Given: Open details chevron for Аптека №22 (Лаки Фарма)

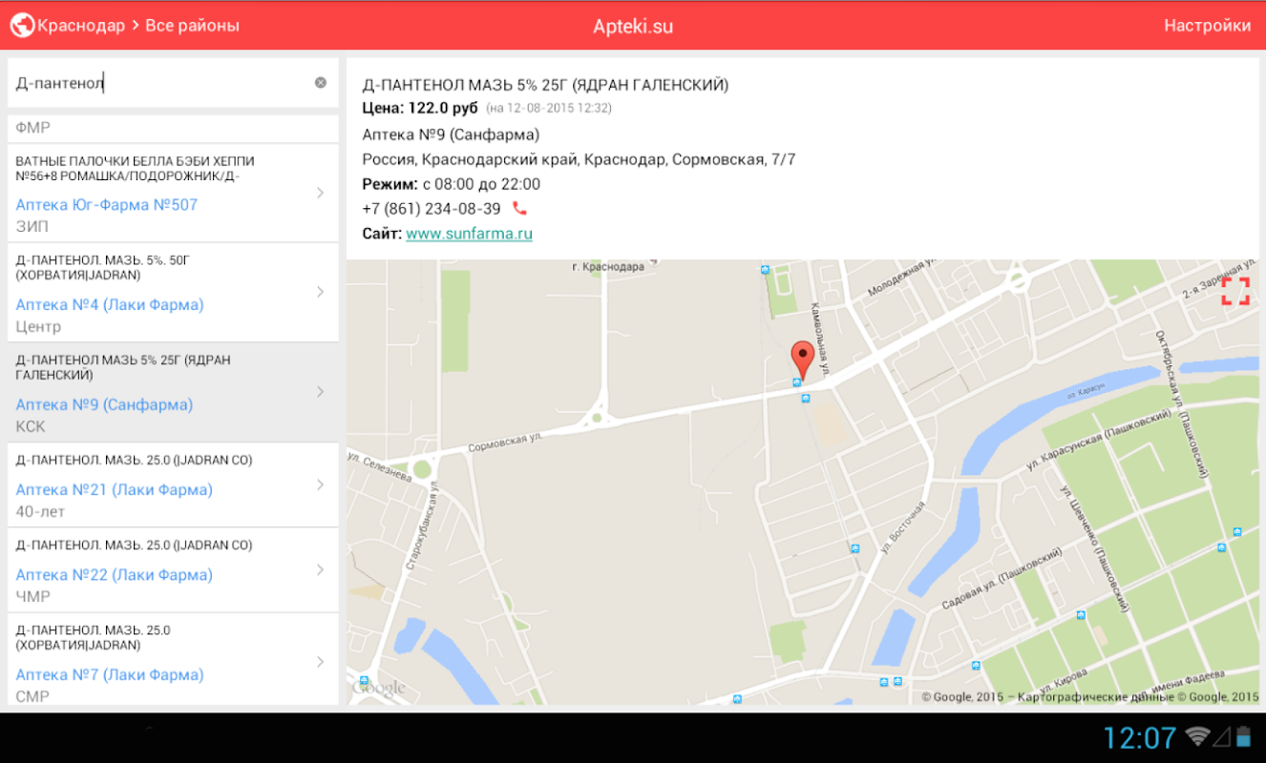Looking at the screenshot, I should [x=321, y=569].
